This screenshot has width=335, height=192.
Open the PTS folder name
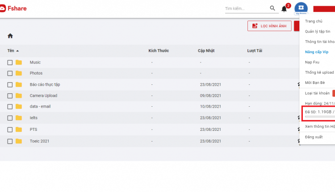[33, 129]
